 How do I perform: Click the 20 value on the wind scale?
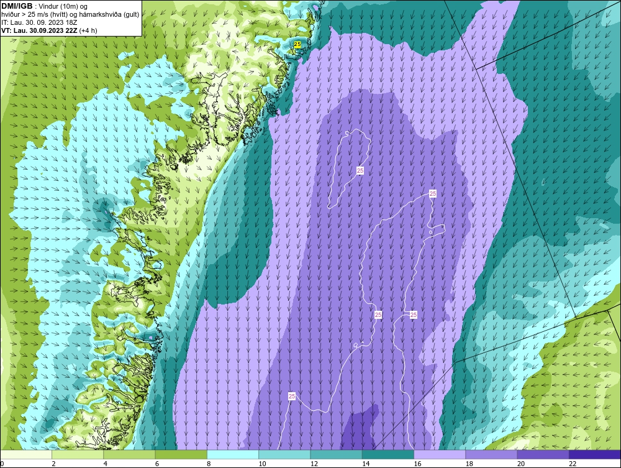(521, 464)
